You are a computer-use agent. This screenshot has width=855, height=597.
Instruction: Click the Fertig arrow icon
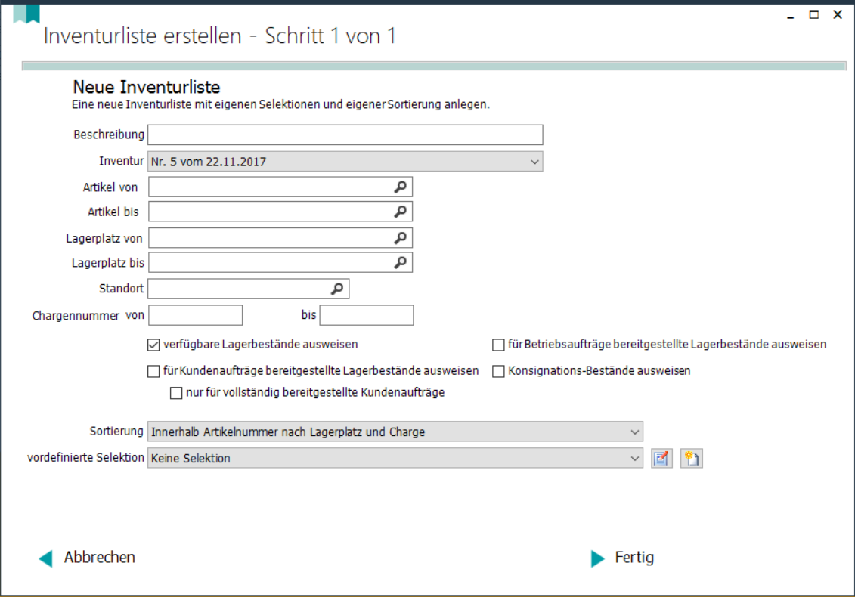pos(598,558)
